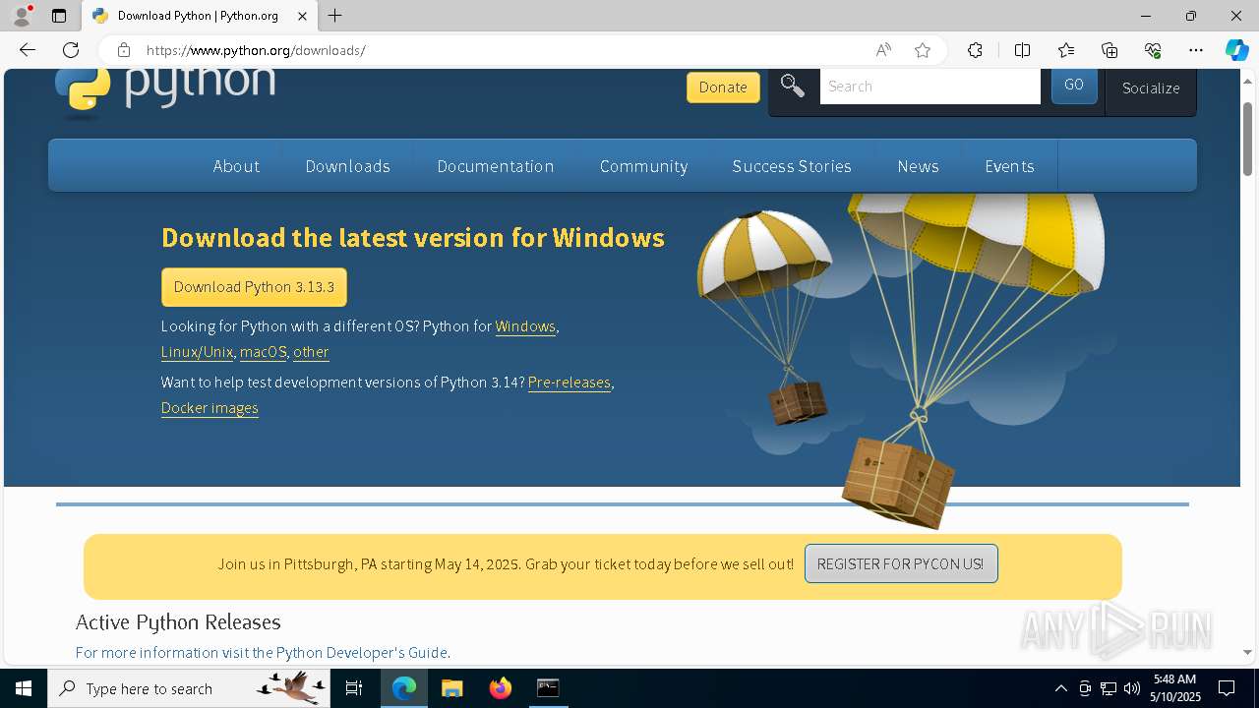Open the network tray icon

[1109, 688]
